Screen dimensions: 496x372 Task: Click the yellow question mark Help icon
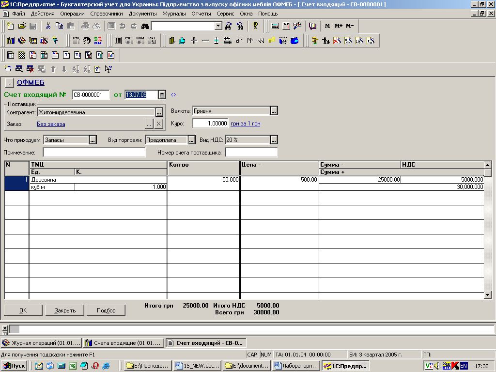pyautogui.click(x=255, y=26)
